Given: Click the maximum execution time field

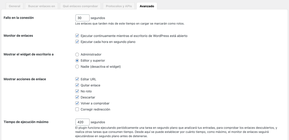Looking at the screenshot, I should 82,122.
